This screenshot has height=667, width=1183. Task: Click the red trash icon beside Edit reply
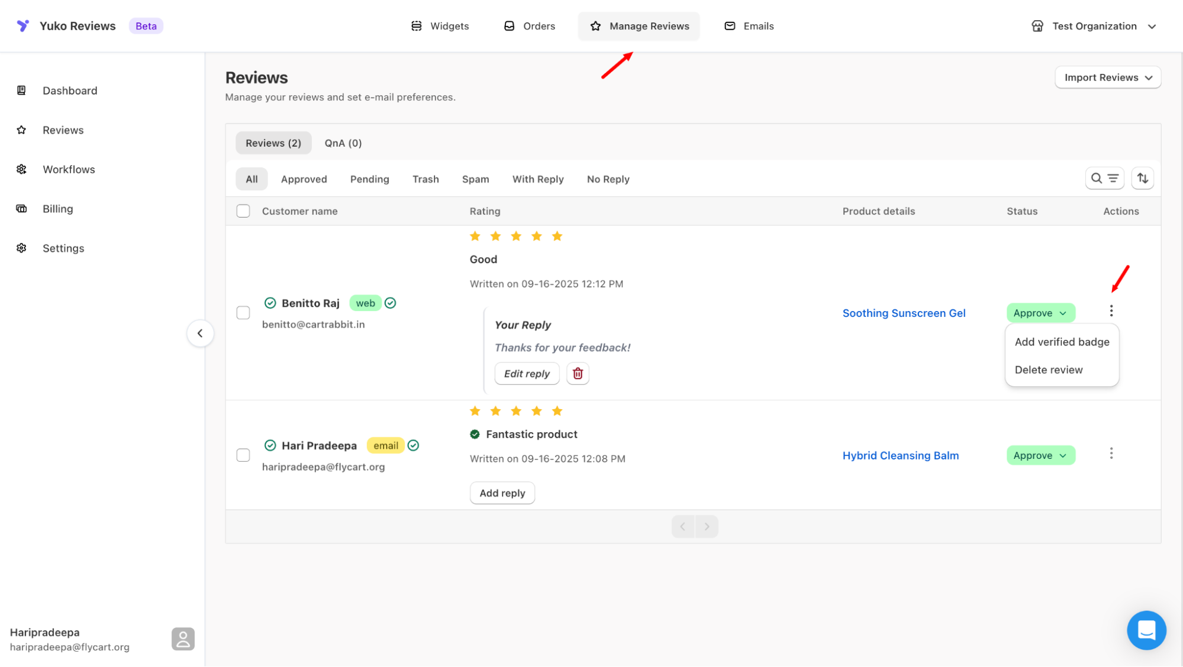[578, 374]
